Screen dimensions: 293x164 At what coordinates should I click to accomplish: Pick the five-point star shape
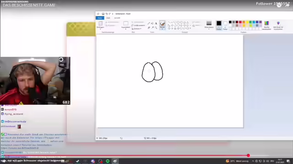tap(175, 28)
